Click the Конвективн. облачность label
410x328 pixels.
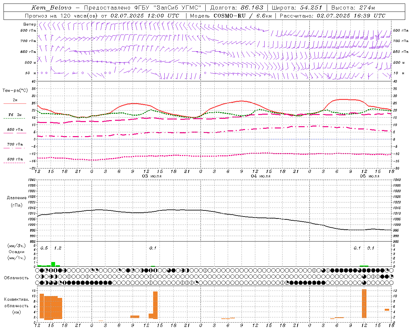click(x=16, y=303)
